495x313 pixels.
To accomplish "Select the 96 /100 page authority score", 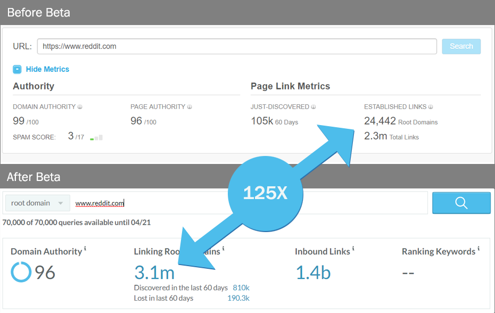I will pyautogui.click(x=143, y=121).
